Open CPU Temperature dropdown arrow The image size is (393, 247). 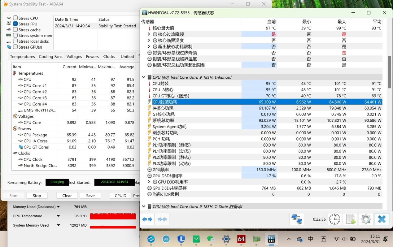58,216
